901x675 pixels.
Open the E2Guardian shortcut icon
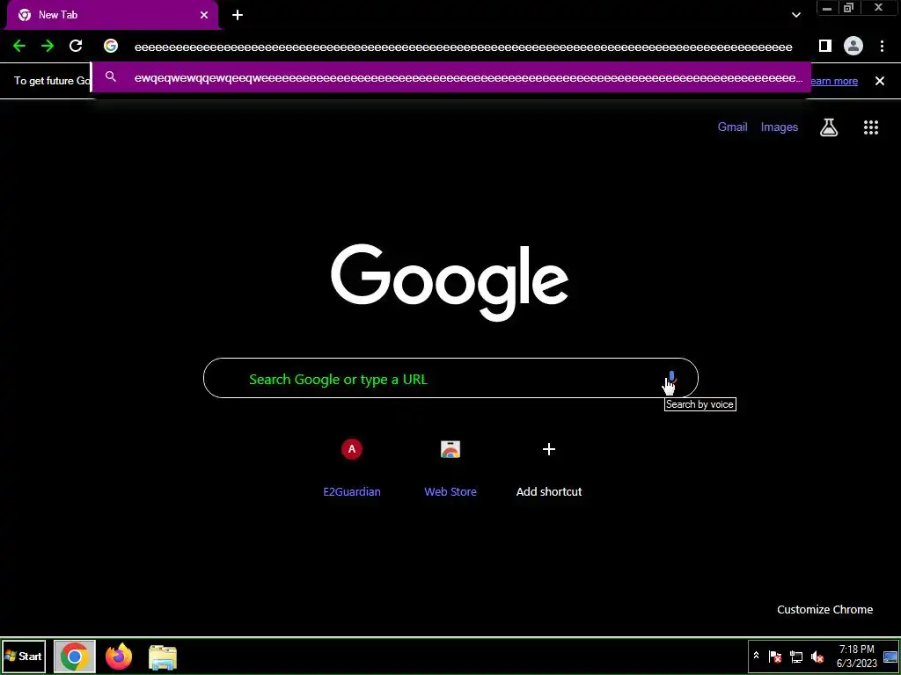(352, 449)
